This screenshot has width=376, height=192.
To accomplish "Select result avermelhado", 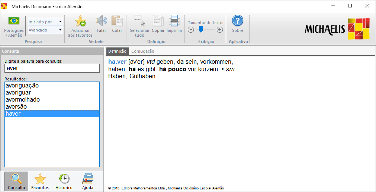I will pyautogui.click(x=52, y=99).
